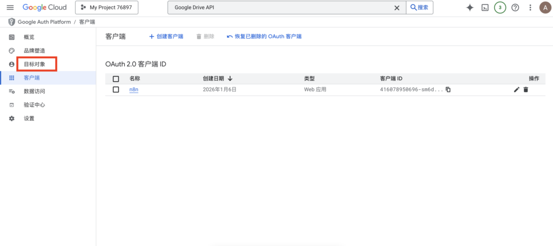Click into the Google Drive API search field
The image size is (553, 246).
pos(281,8)
